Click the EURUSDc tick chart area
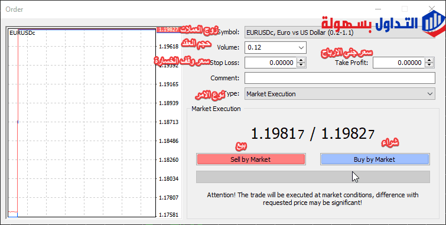This screenshot has height=225, width=446. tap(82, 123)
